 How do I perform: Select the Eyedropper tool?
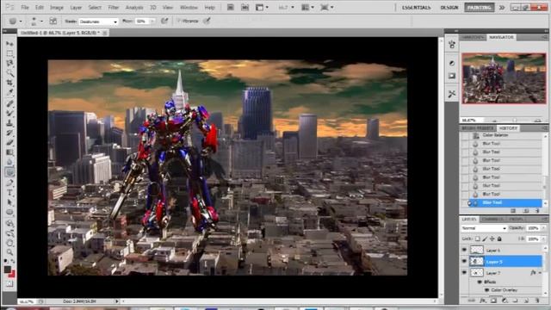[x=9, y=92]
